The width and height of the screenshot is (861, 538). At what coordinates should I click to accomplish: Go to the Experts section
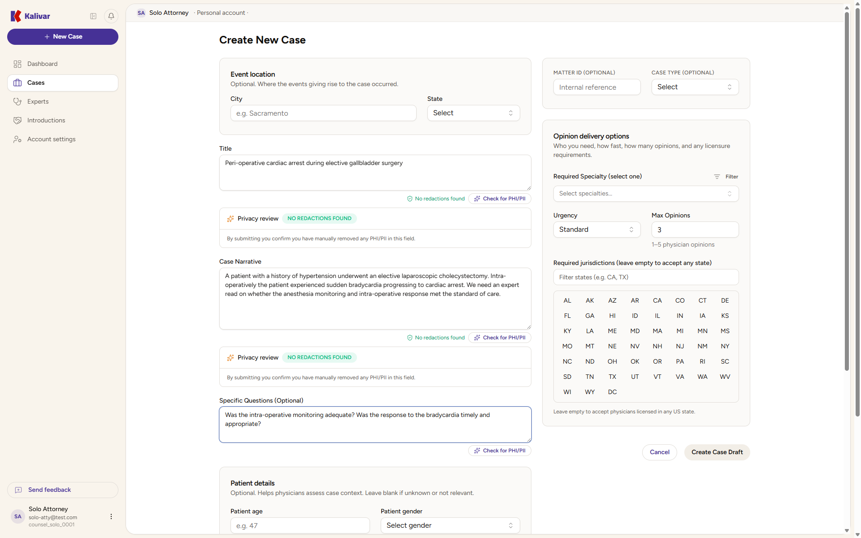63,102
